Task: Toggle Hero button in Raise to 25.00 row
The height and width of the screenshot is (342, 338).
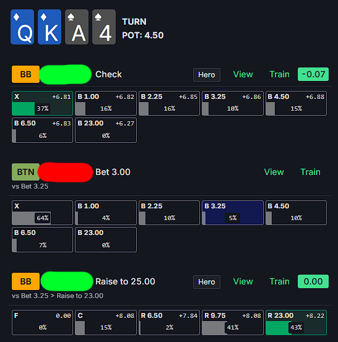Action: (x=207, y=282)
